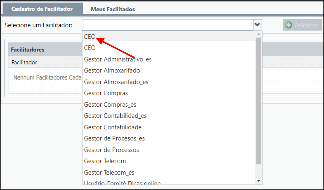Select Gestor Contabilidad_es entry
The image size is (324, 190).
(x=169, y=116)
